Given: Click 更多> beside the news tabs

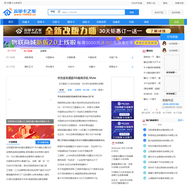Looking at the screenshot, I should 101,90.
